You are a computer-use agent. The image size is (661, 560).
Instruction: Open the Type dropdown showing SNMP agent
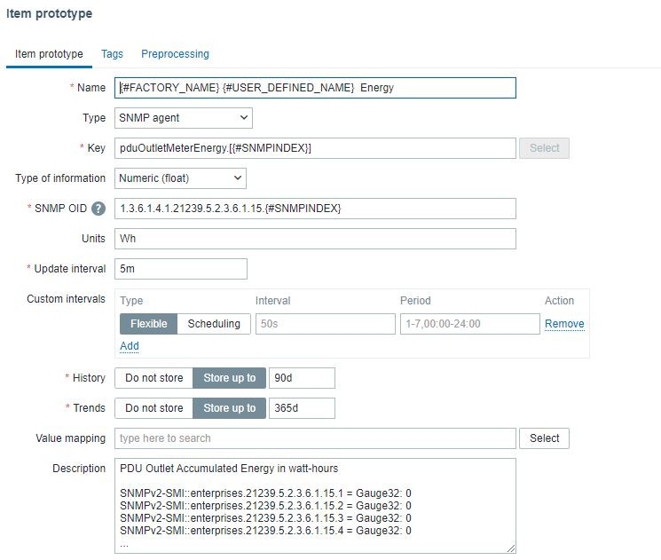183,117
